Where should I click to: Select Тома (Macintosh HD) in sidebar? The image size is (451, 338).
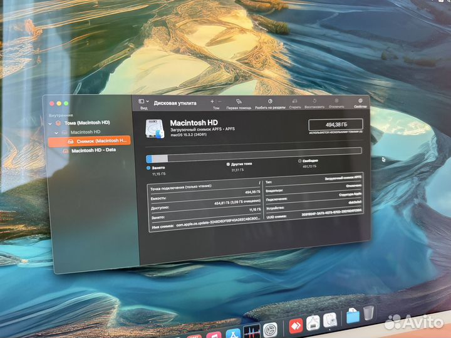click(87, 123)
